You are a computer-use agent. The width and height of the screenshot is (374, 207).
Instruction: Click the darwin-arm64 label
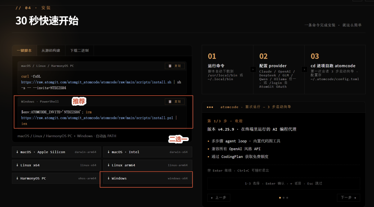tap(86, 152)
